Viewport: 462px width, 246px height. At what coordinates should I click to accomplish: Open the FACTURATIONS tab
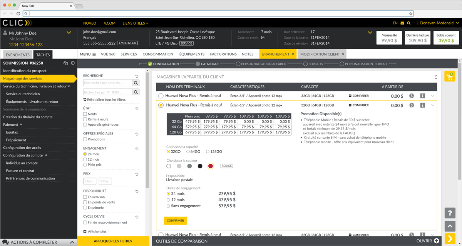(x=223, y=54)
